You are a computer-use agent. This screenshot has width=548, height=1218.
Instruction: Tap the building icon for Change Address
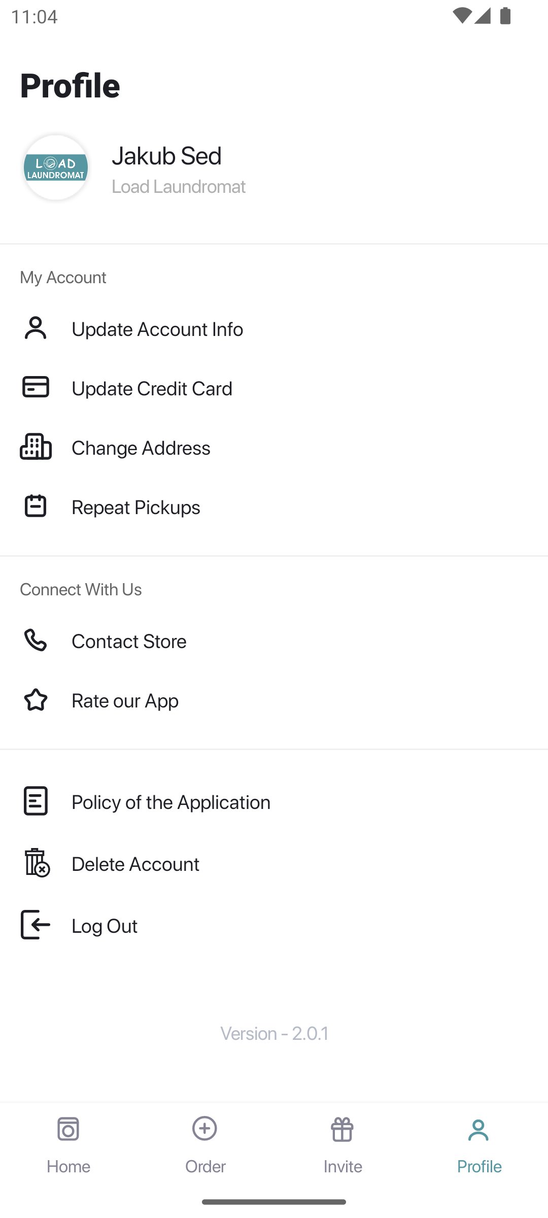click(36, 447)
